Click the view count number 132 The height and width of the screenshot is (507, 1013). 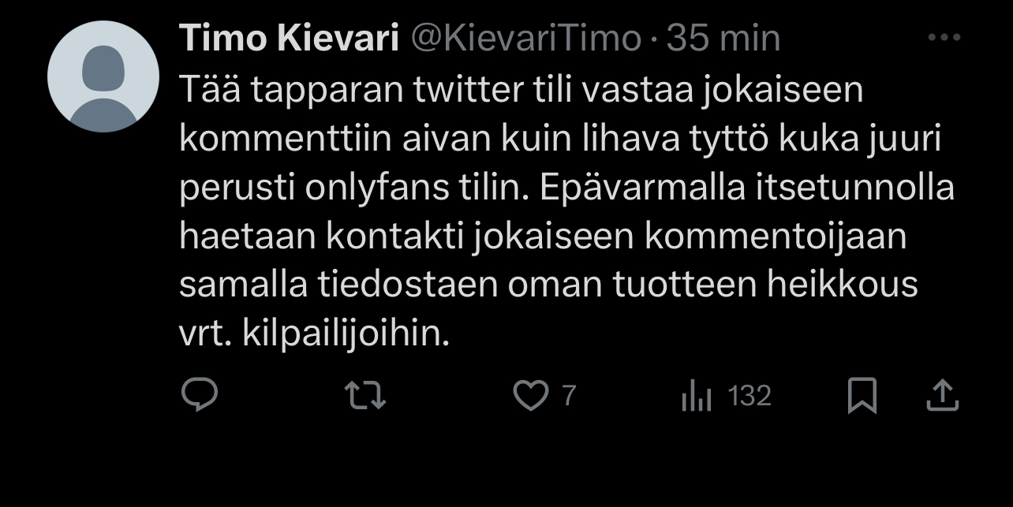click(749, 396)
